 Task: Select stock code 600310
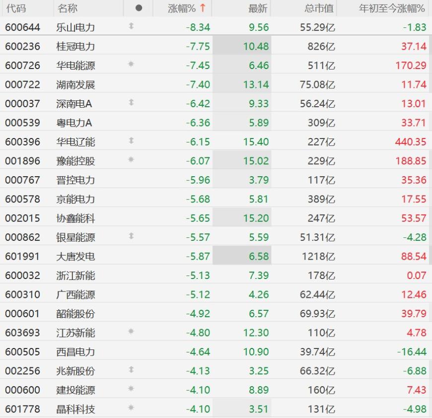click(22, 294)
